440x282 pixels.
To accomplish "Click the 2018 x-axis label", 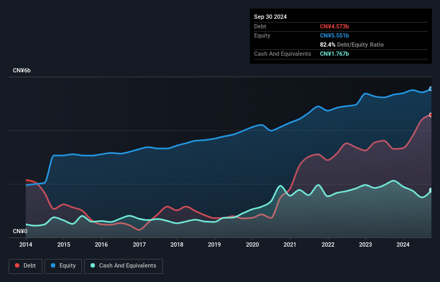I will [177, 244].
